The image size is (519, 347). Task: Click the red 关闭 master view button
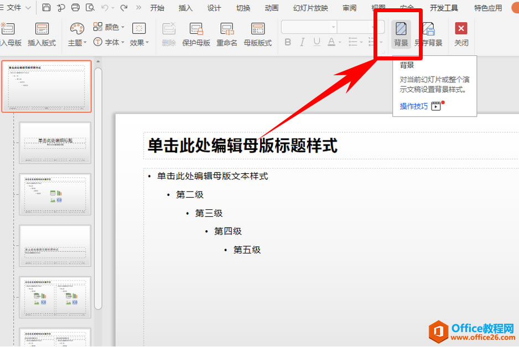461,28
